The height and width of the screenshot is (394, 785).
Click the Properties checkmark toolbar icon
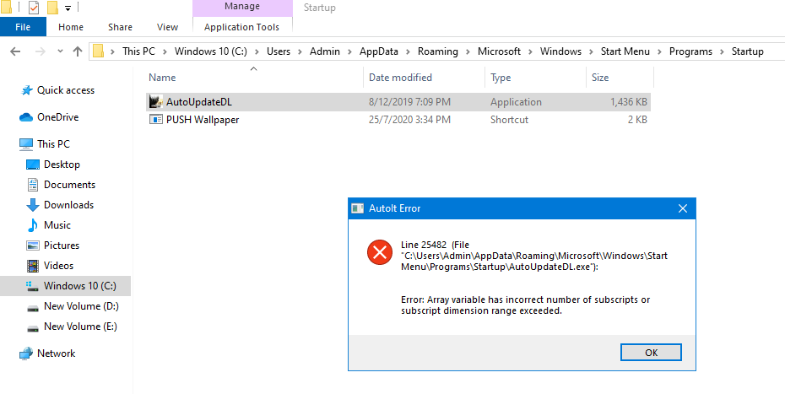pos(34,8)
